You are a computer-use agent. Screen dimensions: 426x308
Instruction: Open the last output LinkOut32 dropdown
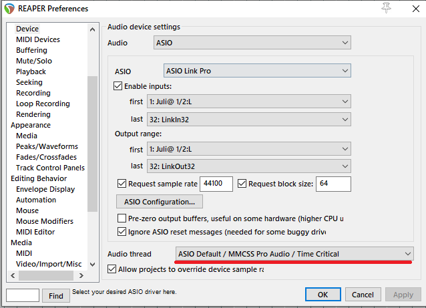[x=249, y=166]
